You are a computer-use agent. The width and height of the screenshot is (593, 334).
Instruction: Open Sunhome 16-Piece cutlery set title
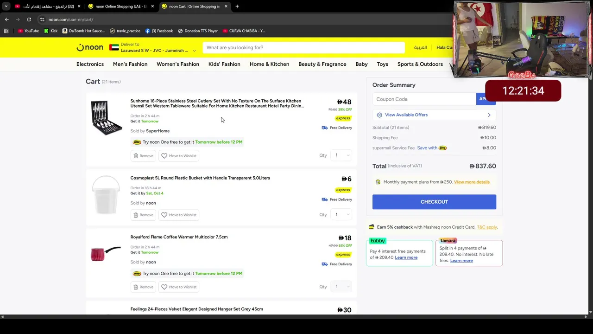coord(217,103)
